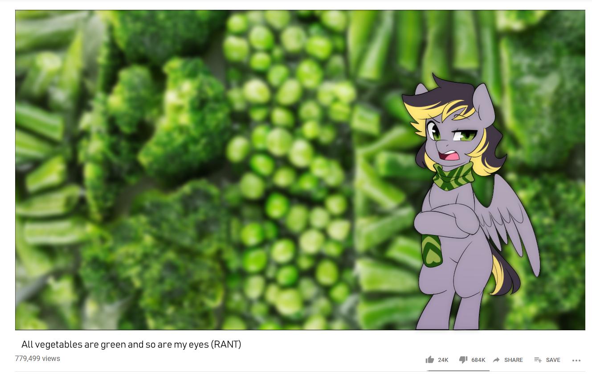592x377 pixels.
Task: Click the 684K dislike count
Action: coord(478,360)
